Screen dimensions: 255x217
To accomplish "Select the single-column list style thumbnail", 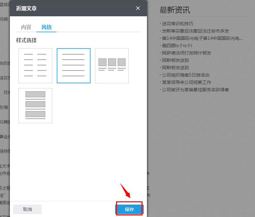I will click(74, 66).
